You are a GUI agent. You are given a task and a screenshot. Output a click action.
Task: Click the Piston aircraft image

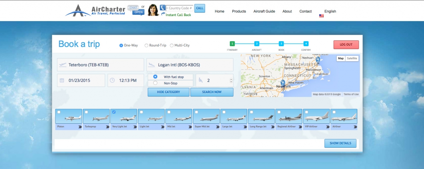click(69, 116)
